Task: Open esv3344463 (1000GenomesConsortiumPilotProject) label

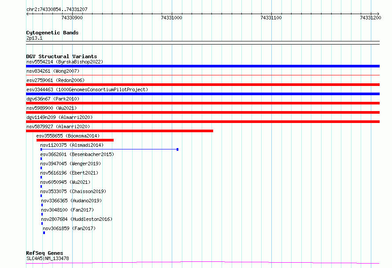Action: (87, 89)
